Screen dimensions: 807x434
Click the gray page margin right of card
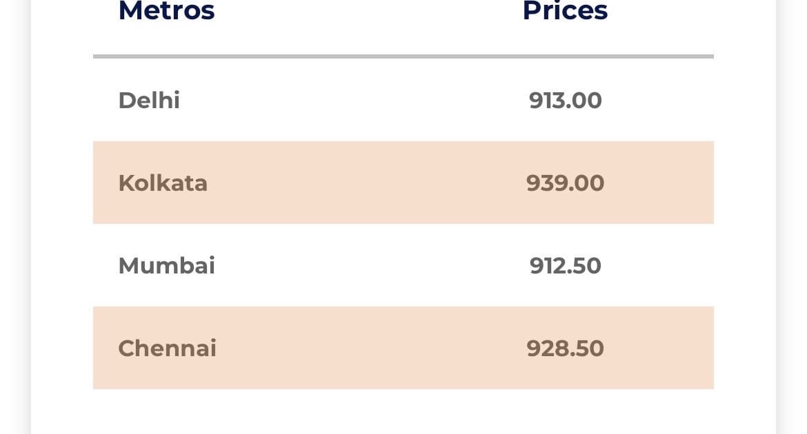[792, 207]
